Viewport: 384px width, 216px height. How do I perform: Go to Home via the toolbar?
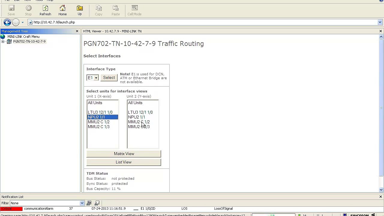62,10
